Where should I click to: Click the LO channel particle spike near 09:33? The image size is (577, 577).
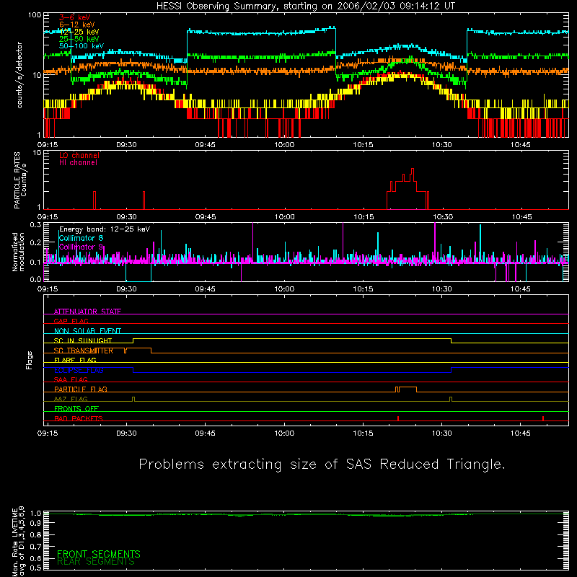(x=144, y=201)
